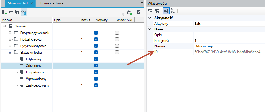Collapse the Status wniosku node

coord(10,53)
